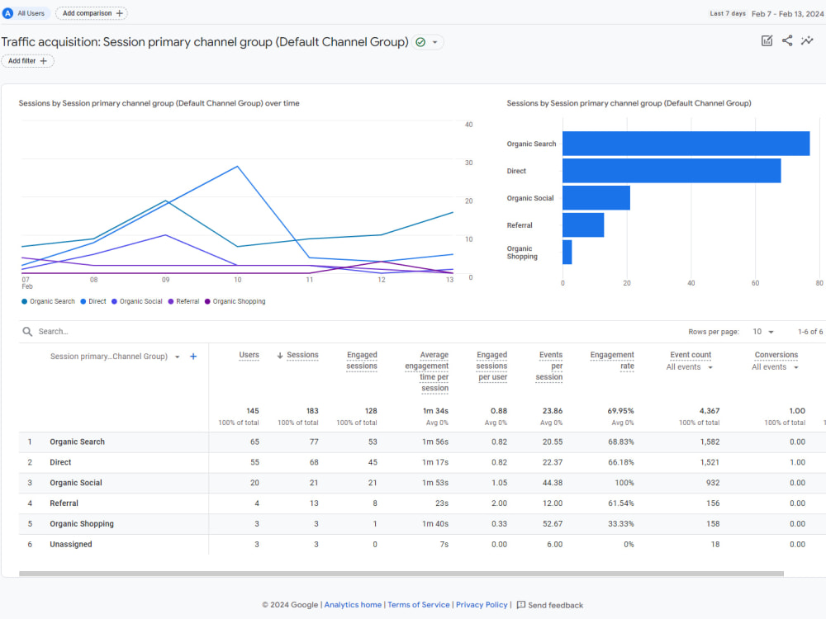Screen dimensions: 826x619
Task: Click the All Users segment badge
Action: point(25,13)
